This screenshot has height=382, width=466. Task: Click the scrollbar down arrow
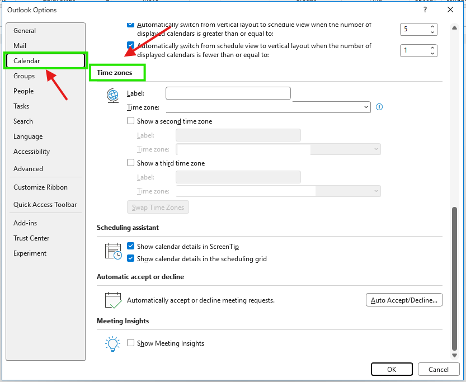coord(454,355)
